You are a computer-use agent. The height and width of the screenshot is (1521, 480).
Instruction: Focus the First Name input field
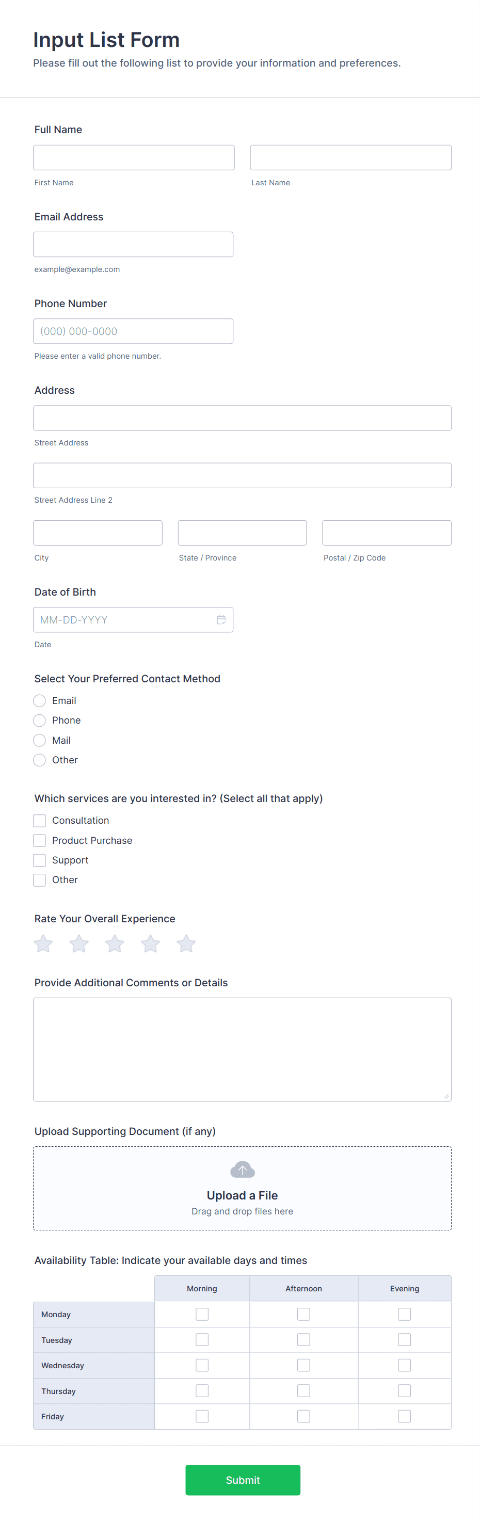coord(134,157)
